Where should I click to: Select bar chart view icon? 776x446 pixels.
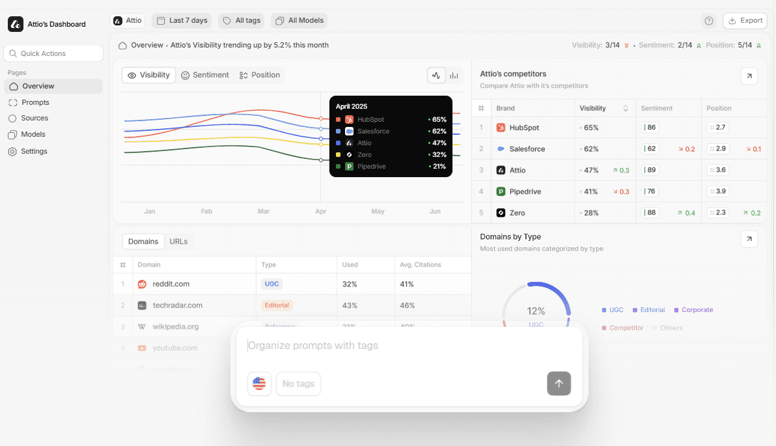(x=454, y=76)
